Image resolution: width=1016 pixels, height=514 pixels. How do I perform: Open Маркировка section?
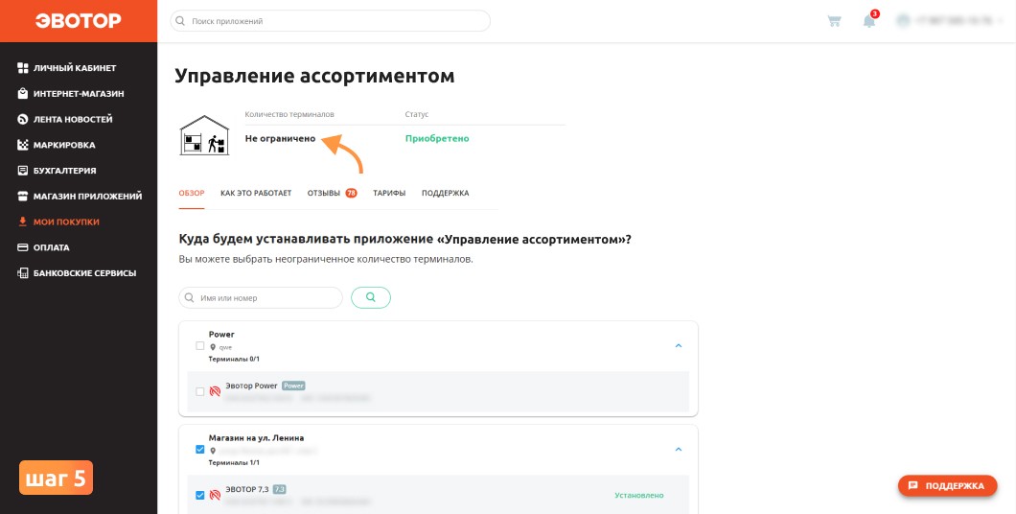coord(64,145)
